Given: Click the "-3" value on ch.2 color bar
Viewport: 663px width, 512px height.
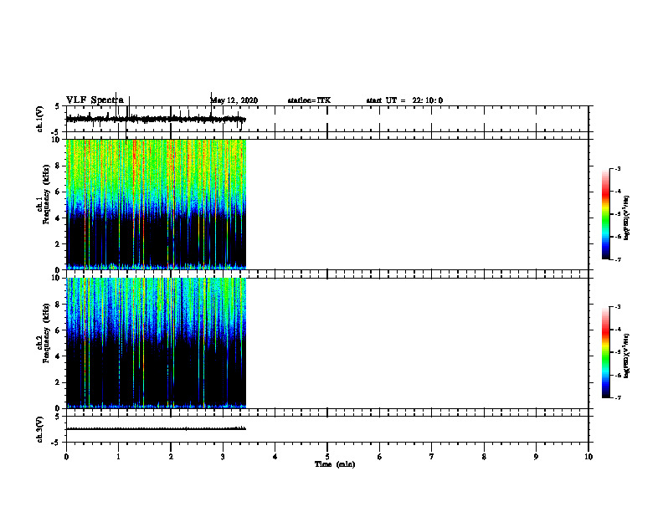Looking at the screenshot, I should tap(618, 307).
